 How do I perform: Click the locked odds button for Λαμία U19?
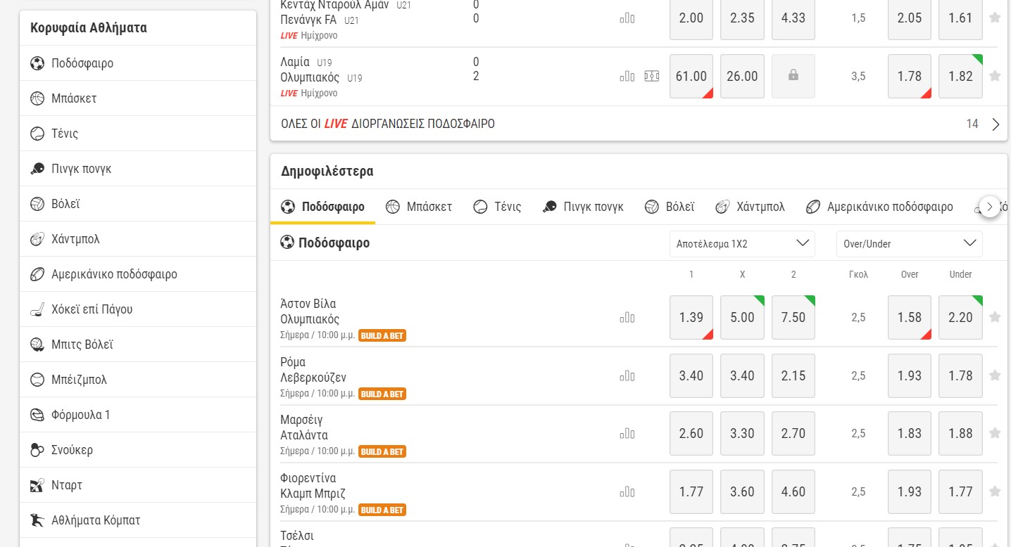point(793,75)
